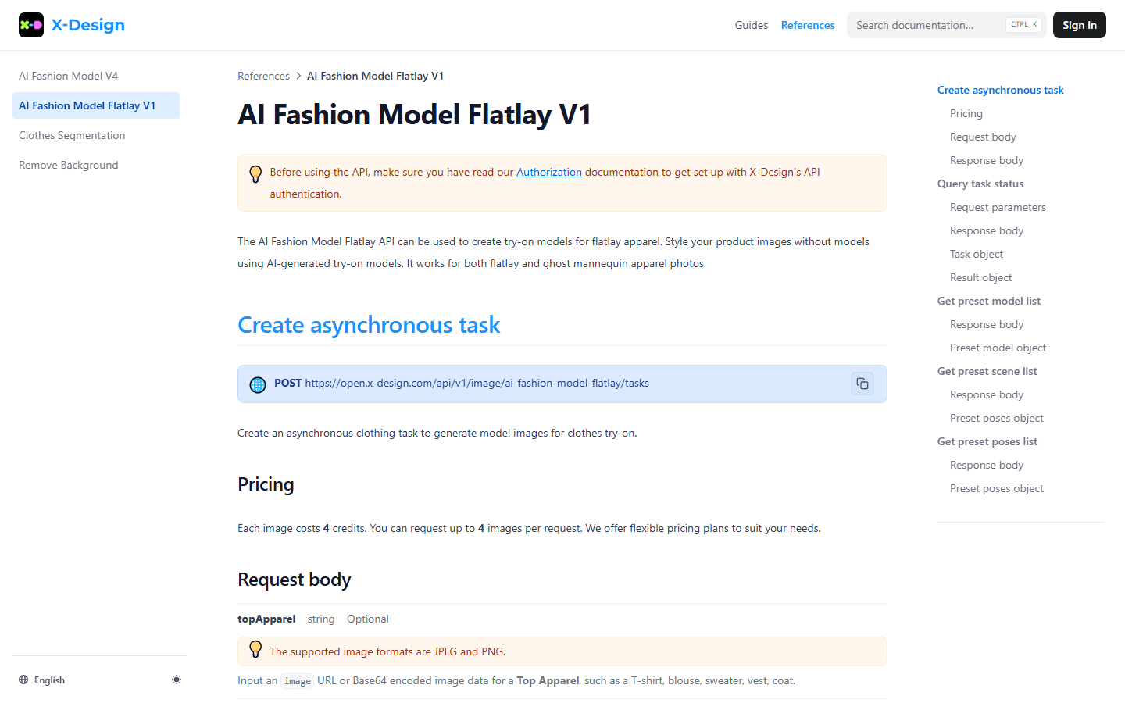The image size is (1125, 703).
Task: Click the breadcrumb chevron separator
Action: [298, 76]
